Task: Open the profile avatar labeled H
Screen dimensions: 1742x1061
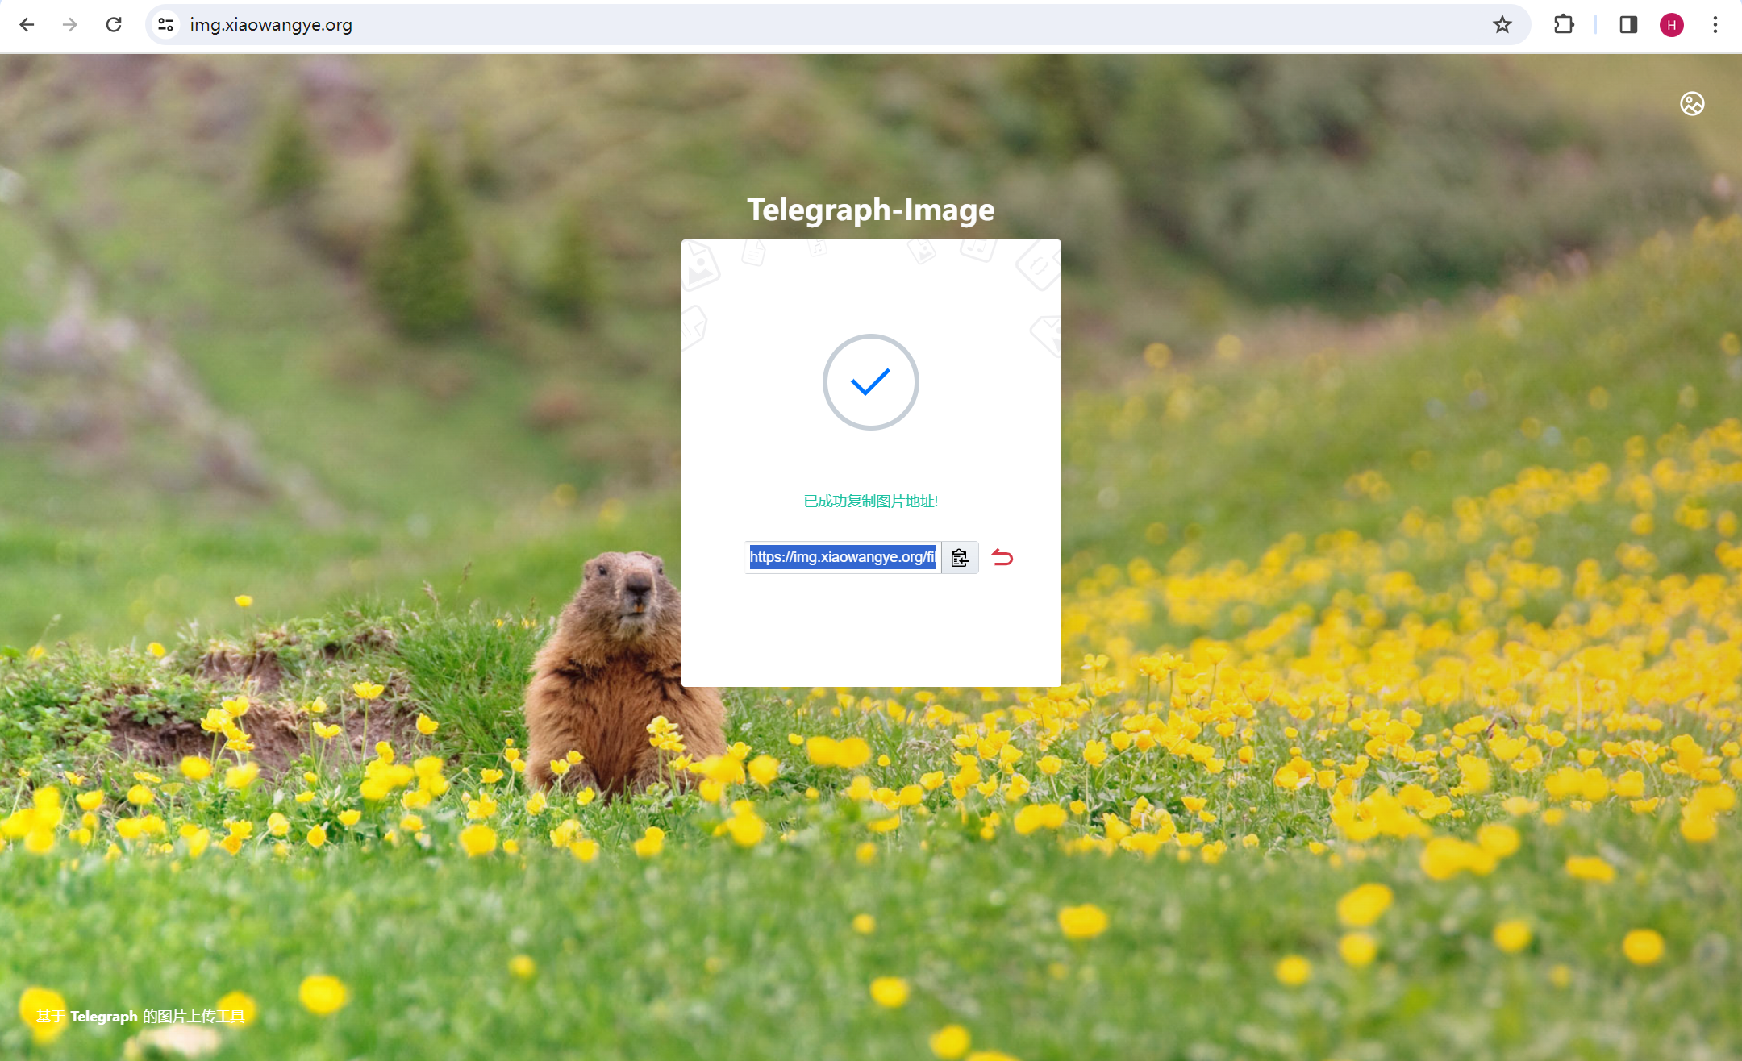Action: (1672, 25)
